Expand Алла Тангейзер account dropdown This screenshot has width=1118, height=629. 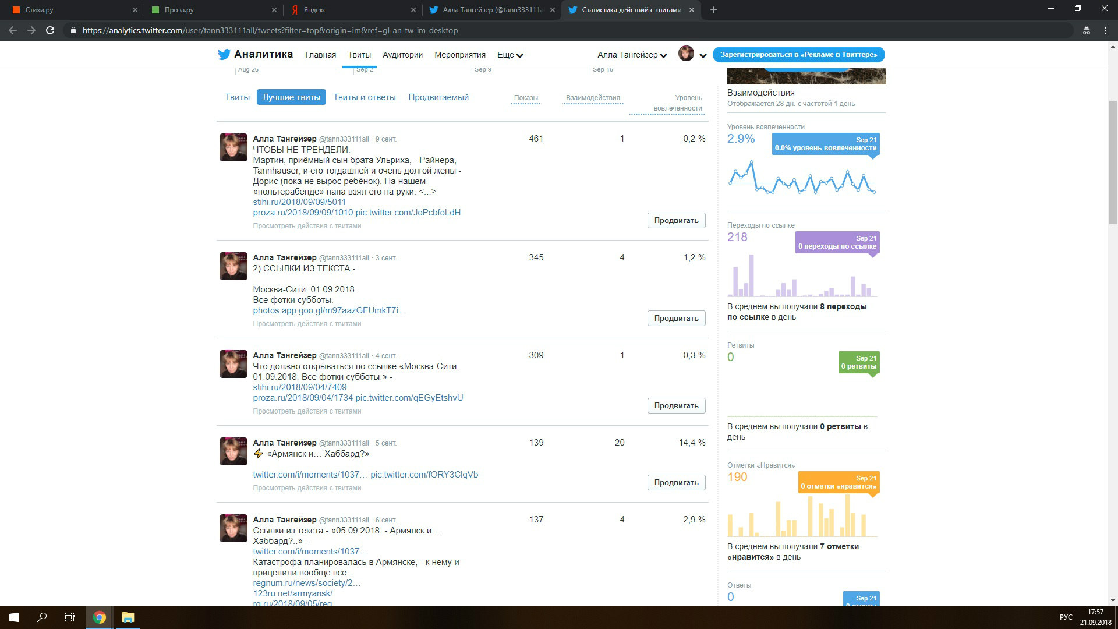coord(632,55)
